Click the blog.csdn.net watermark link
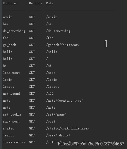The width and height of the screenshot is (127, 149). 91,144
